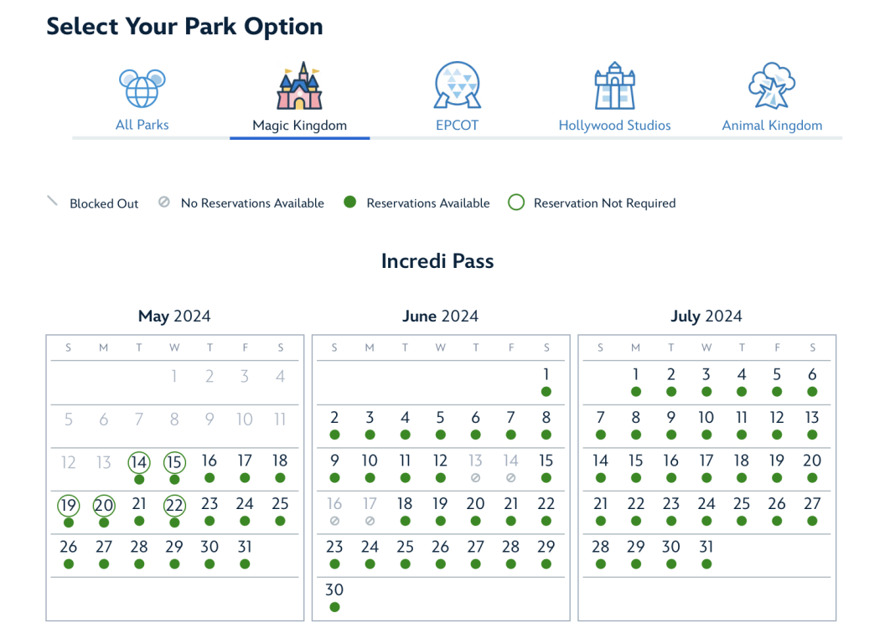Select the Animal Kingdom text link
Viewport: 895px width, 643px height.
tap(771, 126)
